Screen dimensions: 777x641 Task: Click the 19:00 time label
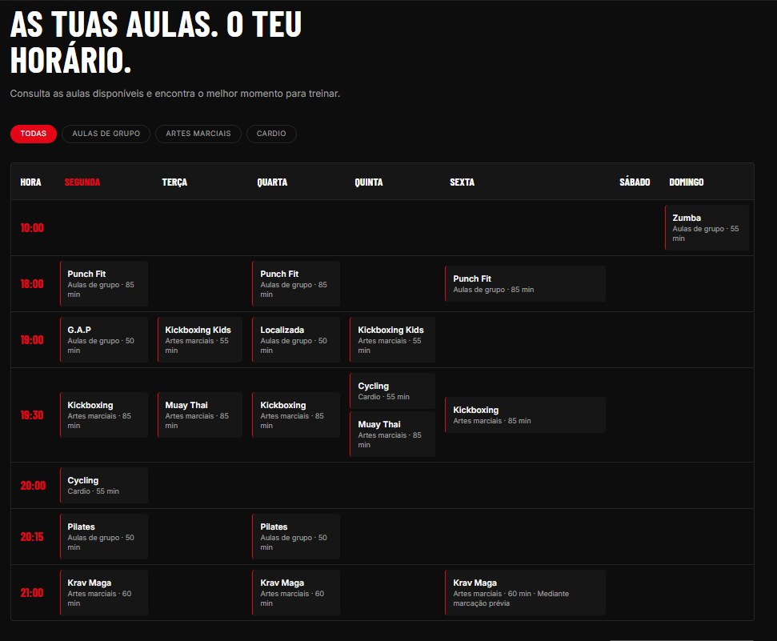click(32, 339)
